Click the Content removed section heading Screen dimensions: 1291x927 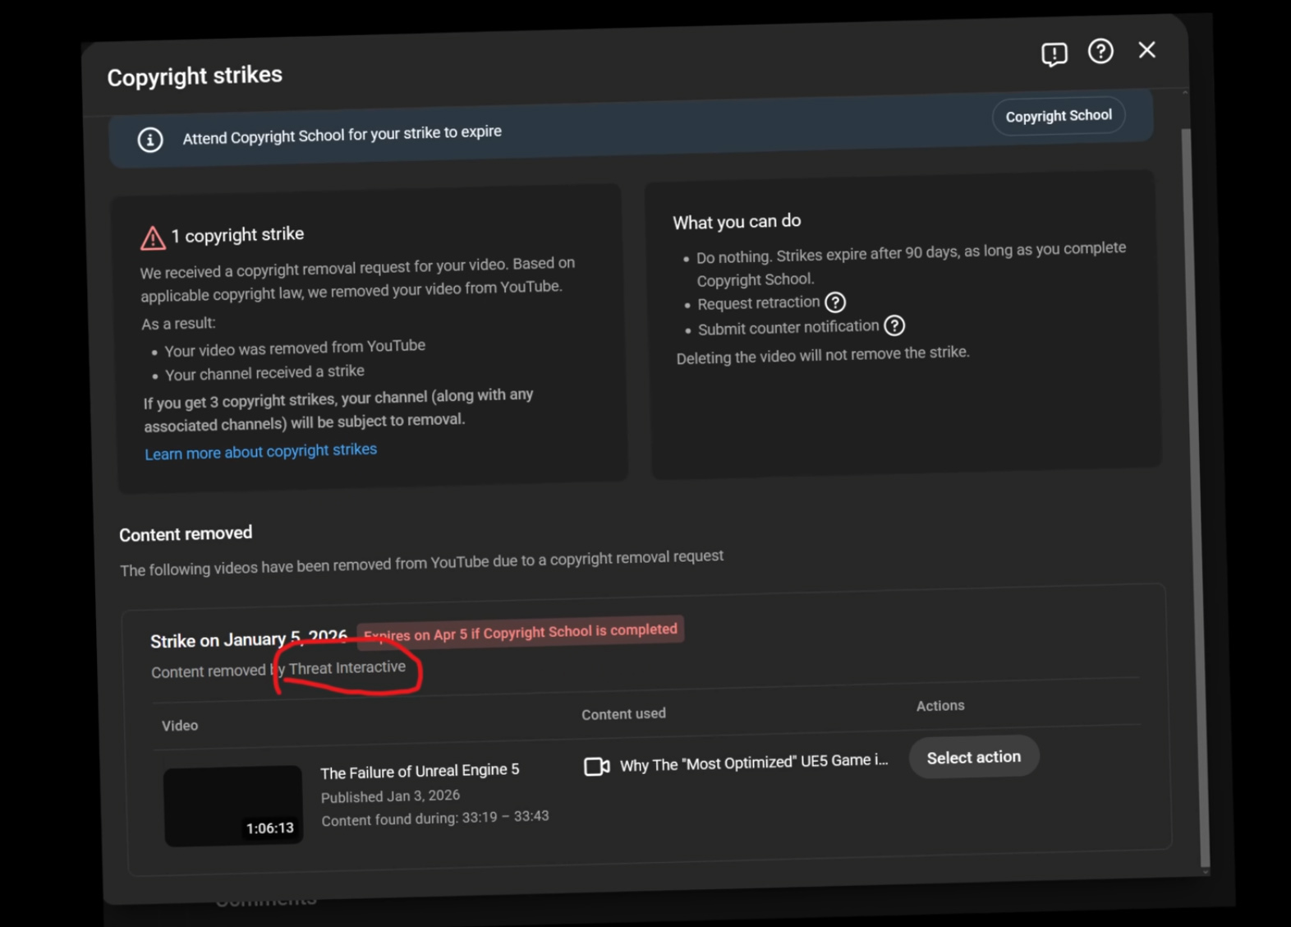coord(186,534)
